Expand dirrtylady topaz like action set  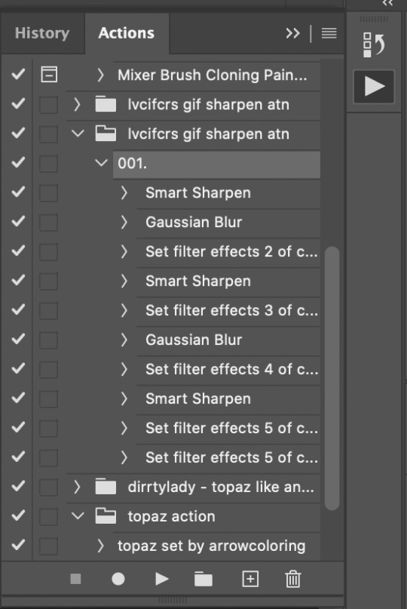tap(77, 487)
